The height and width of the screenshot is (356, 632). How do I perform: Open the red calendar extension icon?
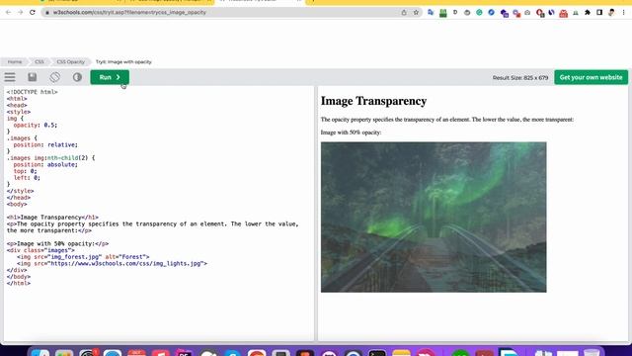pos(564,13)
